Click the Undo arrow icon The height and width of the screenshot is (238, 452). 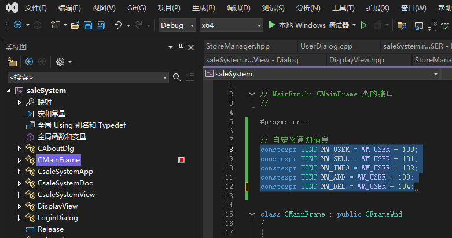click(118, 25)
